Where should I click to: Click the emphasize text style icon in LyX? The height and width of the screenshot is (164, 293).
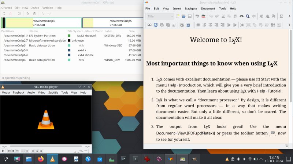[x=262, y=16]
